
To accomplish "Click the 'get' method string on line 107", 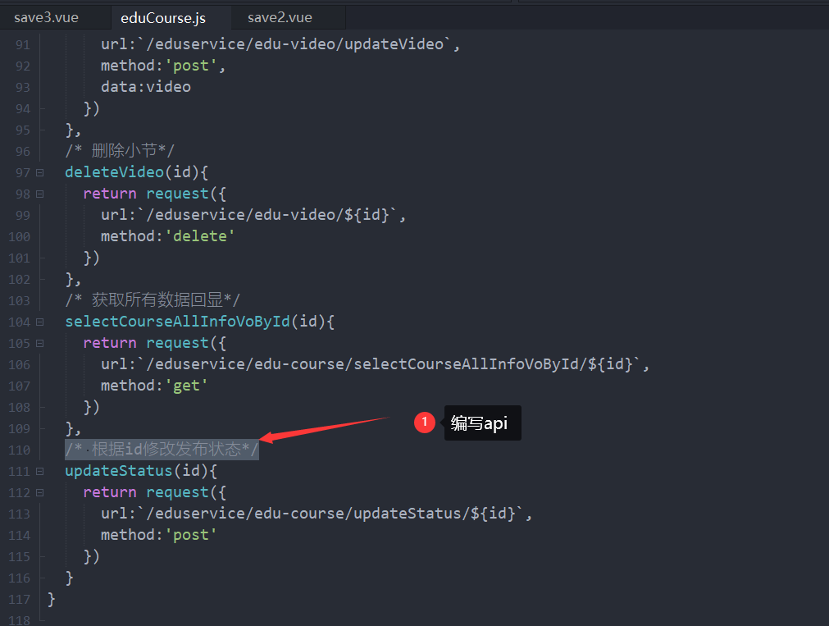I will (186, 386).
